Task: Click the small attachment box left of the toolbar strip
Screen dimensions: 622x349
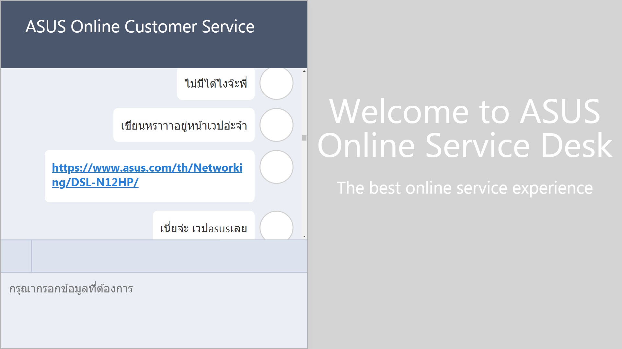Action: 16,256
